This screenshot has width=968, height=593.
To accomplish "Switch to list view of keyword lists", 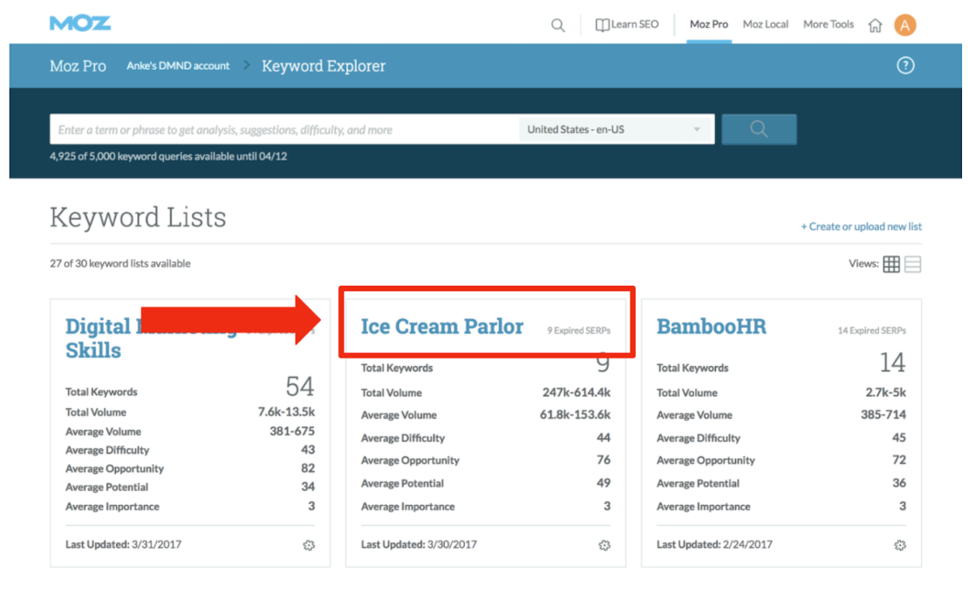I will pyautogui.click(x=913, y=264).
